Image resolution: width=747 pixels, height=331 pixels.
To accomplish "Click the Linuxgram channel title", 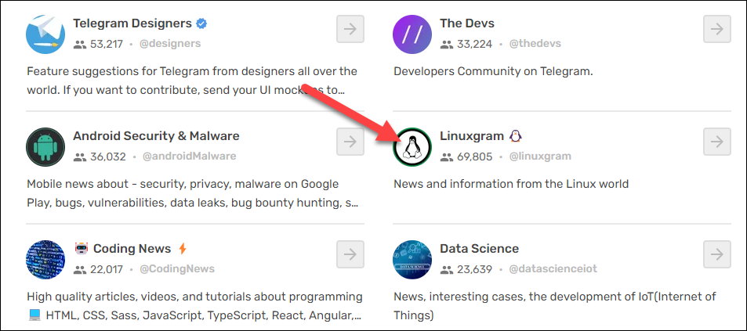I will pos(472,136).
